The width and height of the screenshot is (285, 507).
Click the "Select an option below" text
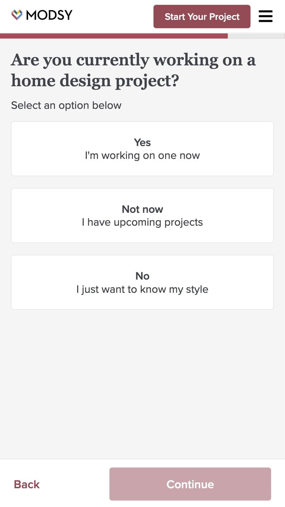66,105
